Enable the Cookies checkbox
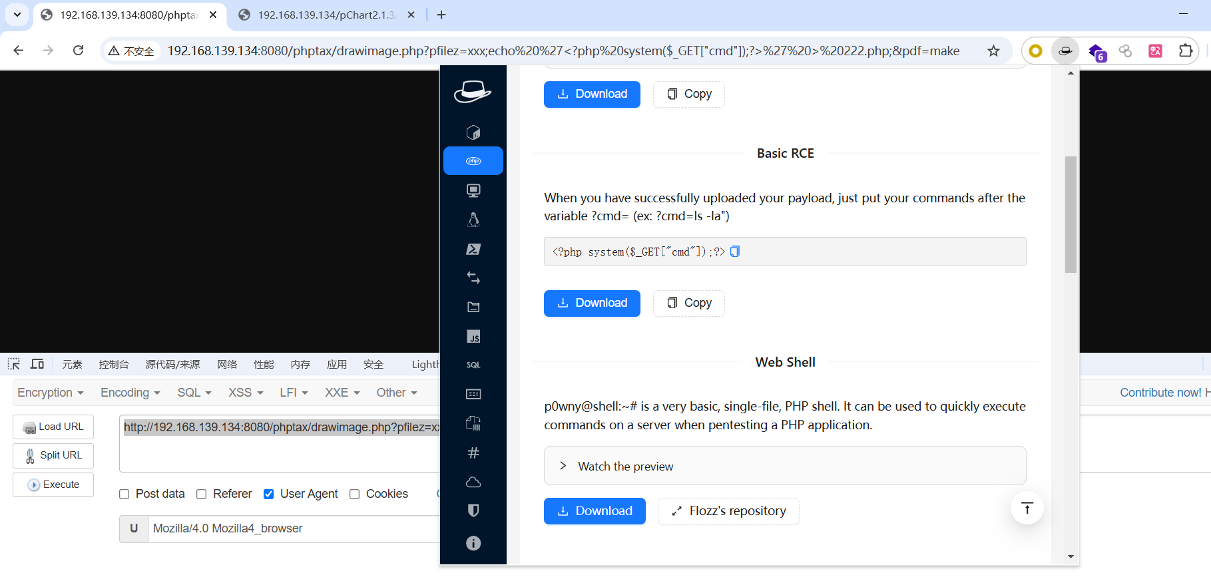Screen dimensions: 1211x577 (x=355, y=494)
